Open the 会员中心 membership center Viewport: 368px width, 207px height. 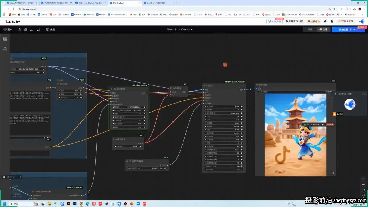(314, 21)
